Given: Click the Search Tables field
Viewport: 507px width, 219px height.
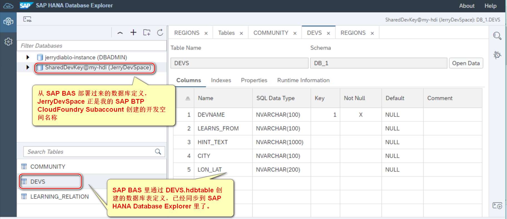Looking at the screenshot, I should click(x=94, y=152).
